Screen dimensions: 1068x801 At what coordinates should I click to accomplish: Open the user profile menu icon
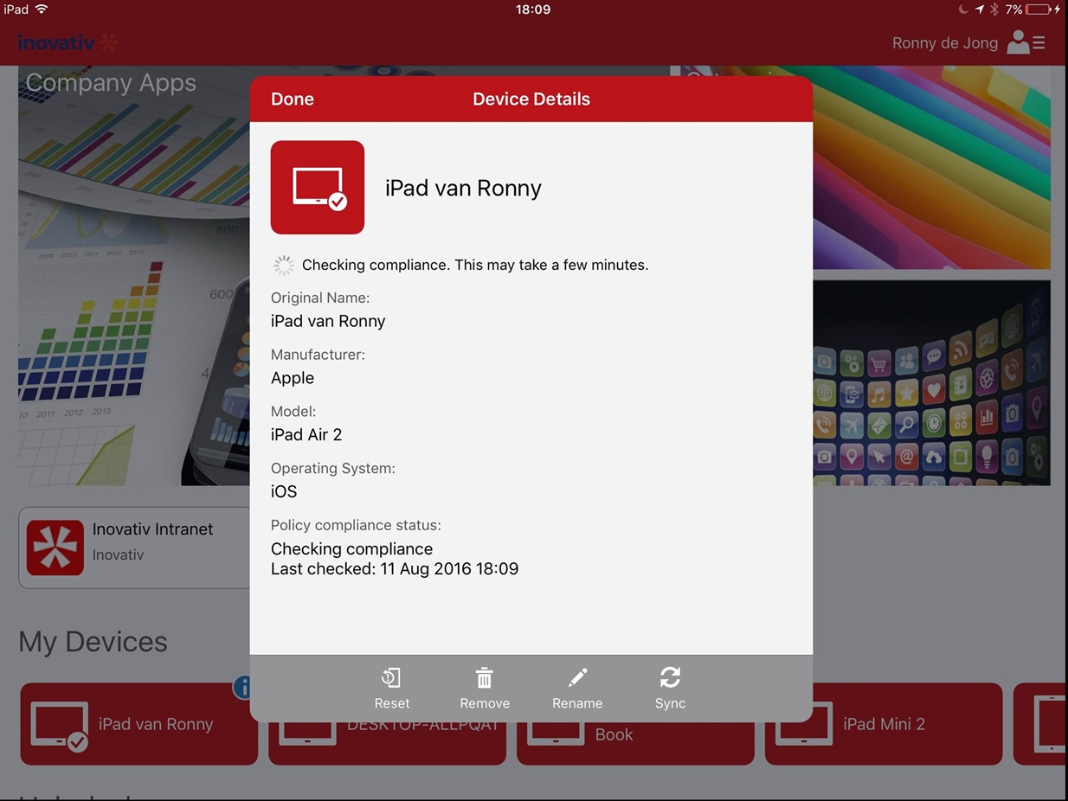point(1026,42)
